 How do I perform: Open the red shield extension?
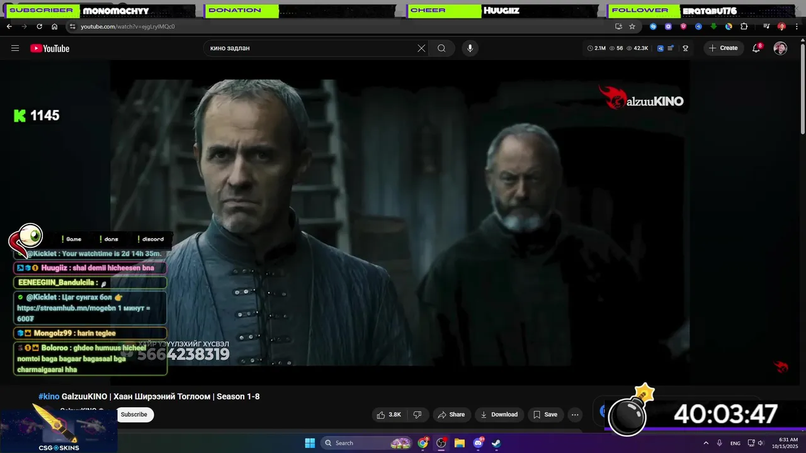point(683,26)
